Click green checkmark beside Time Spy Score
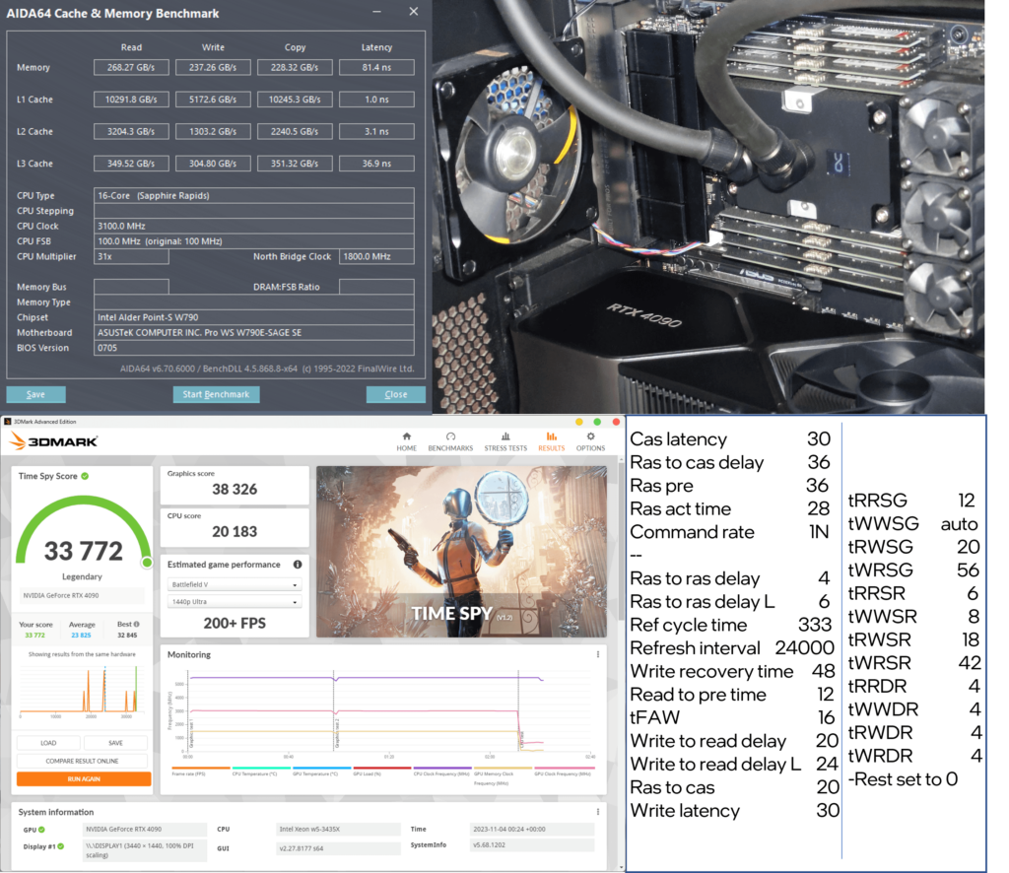 (85, 476)
